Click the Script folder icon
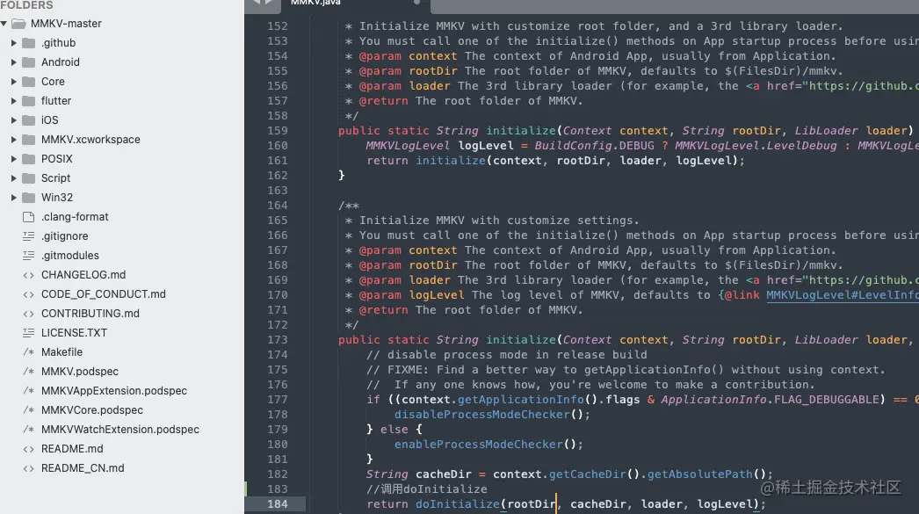This screenshot has width=919, height=514. pos(29,178)
